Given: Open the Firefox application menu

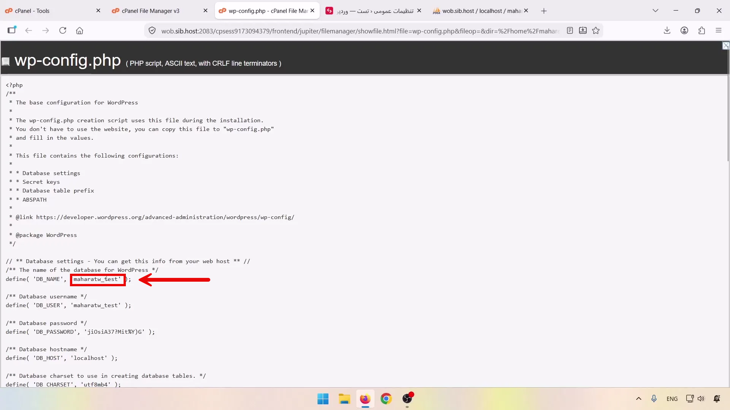Looking at the screenshot, I should click(x=719, y=31).
